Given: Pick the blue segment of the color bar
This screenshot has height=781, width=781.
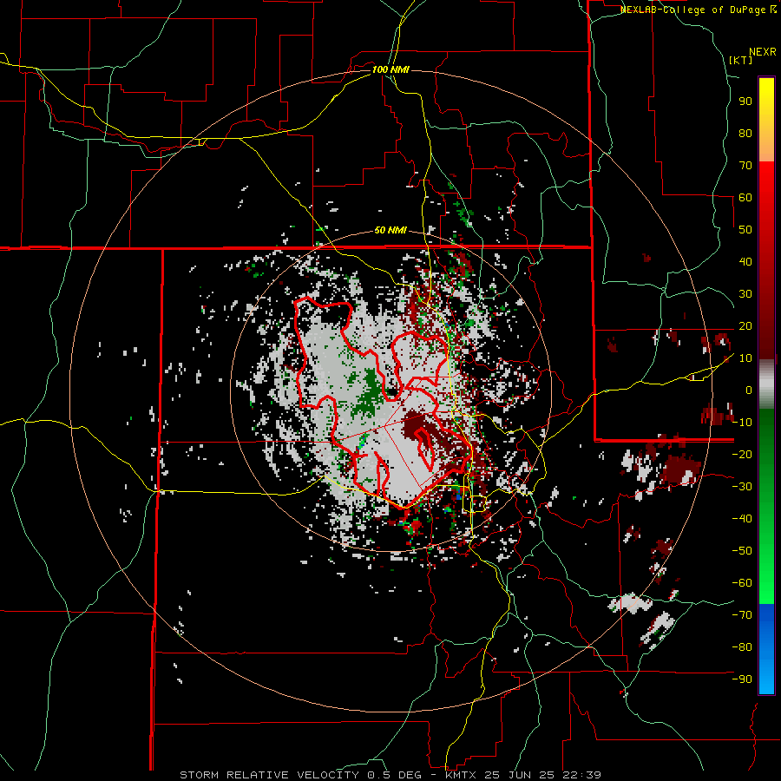Looking at the screenshot, I should click(x=766, y=649).
